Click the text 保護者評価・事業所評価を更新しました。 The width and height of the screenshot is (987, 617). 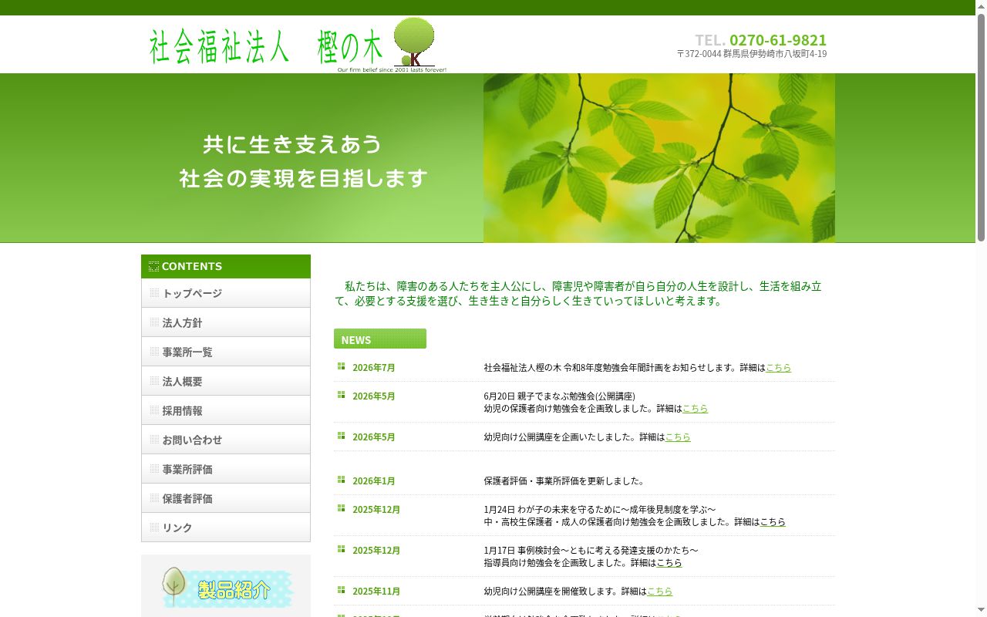tap(564, 481)
